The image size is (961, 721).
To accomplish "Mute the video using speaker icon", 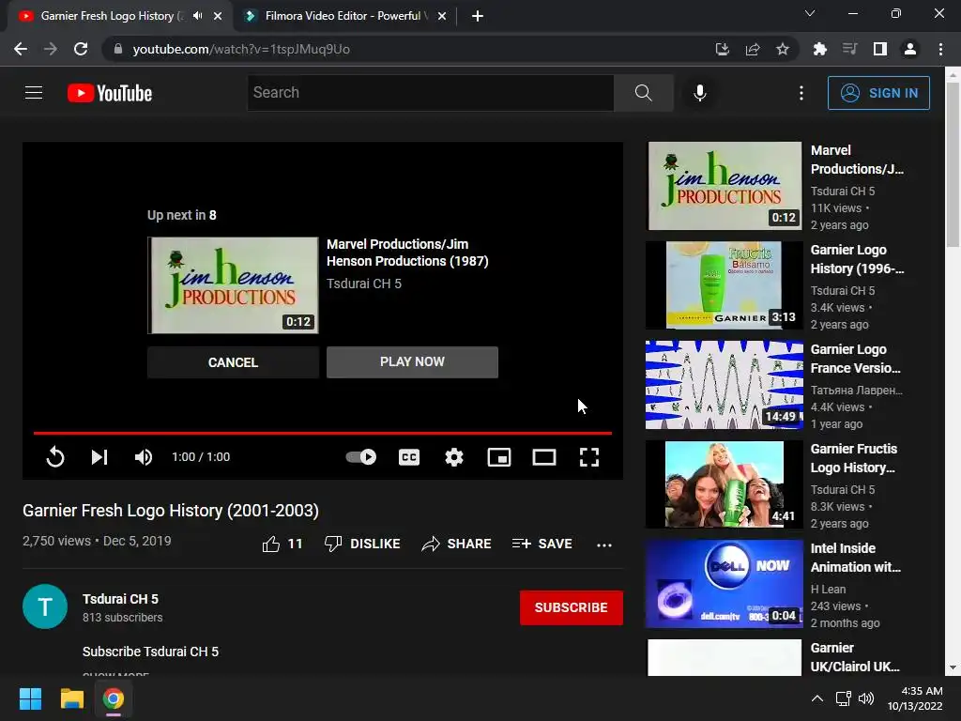I will click(144, 457).
